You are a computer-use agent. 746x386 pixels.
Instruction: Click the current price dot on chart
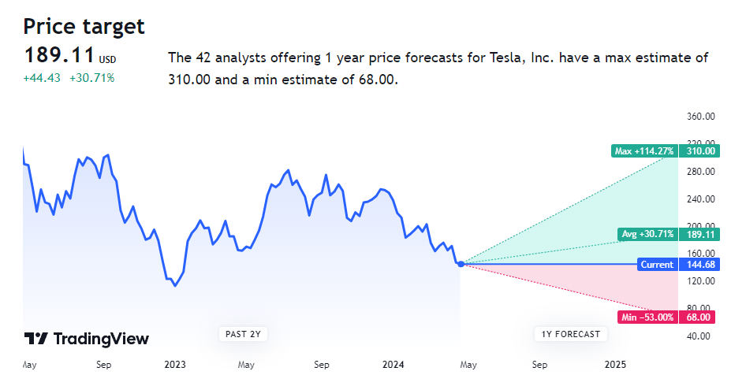point(461,264)
